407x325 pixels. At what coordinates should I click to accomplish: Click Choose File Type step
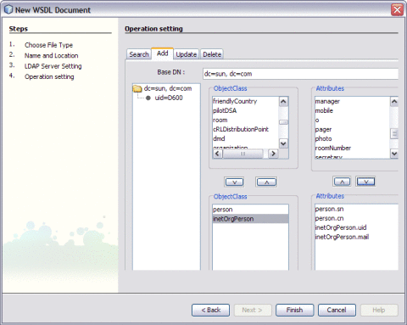pyautogui.click(x=48, y=45)
